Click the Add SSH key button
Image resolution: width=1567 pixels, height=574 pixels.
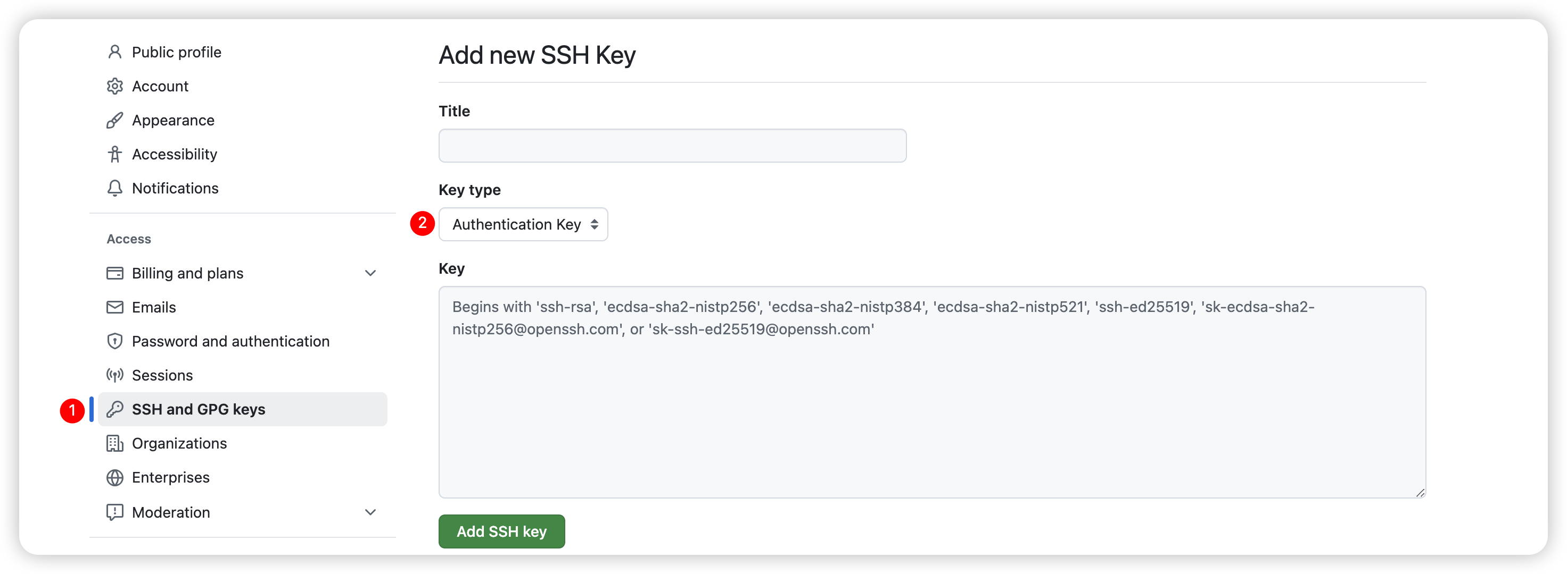pos(501,531)
